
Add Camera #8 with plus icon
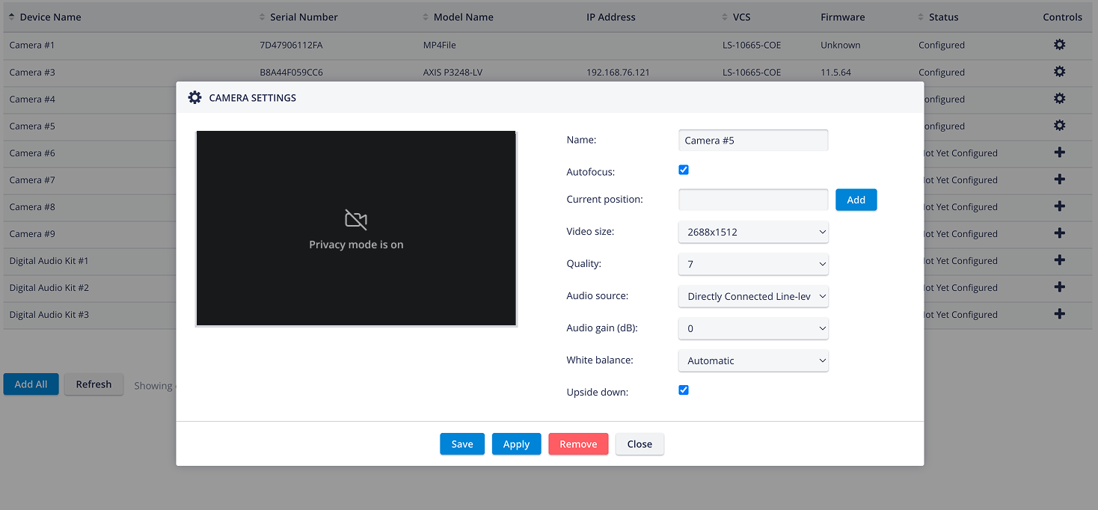[1059, 206]
